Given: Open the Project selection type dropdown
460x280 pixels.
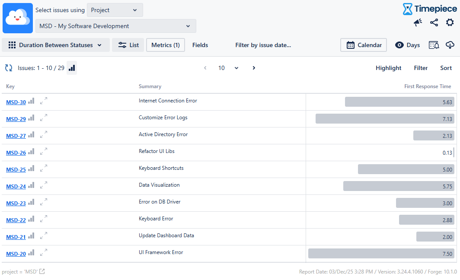Looking at the screenshot, I should (115, 10).
